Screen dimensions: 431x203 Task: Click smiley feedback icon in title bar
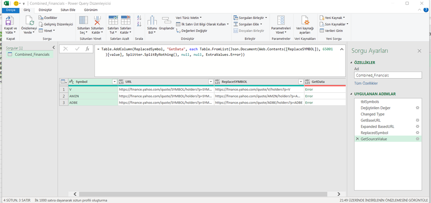tap(16, 3)
